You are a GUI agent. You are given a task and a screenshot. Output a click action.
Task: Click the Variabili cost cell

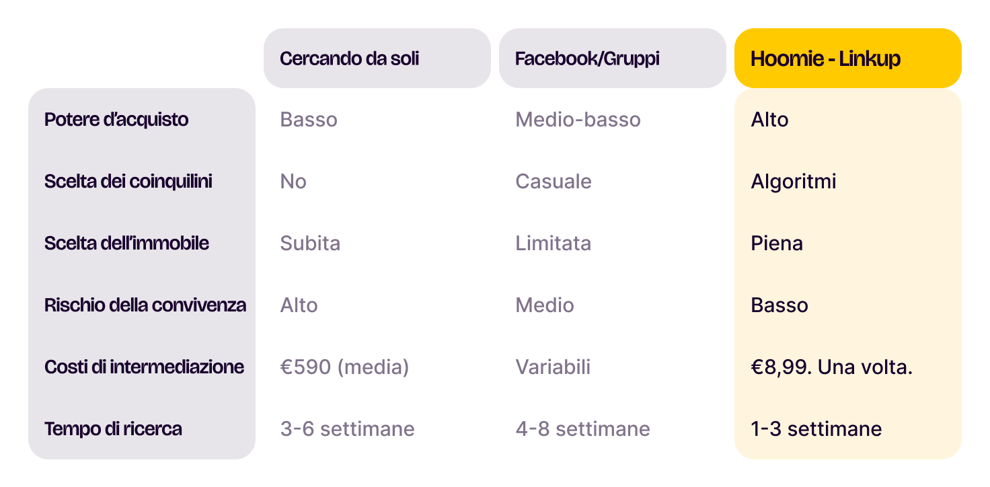tap(553, 367)
